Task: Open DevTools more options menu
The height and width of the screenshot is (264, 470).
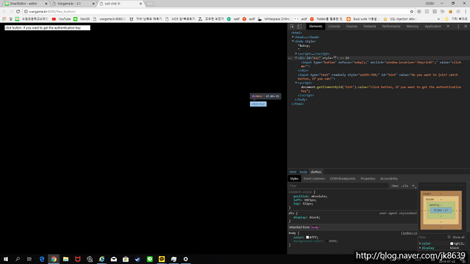Action: (x=458, y=26)
